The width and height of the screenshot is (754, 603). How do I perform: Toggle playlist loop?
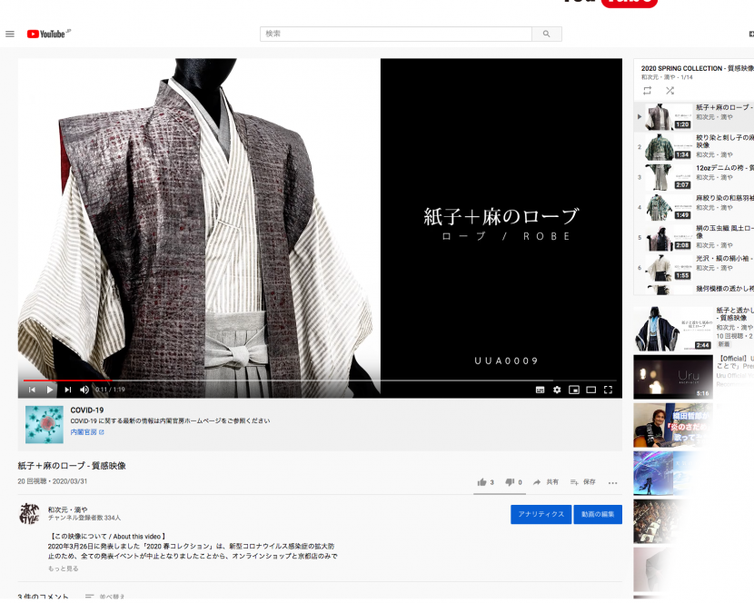(647, 91)
